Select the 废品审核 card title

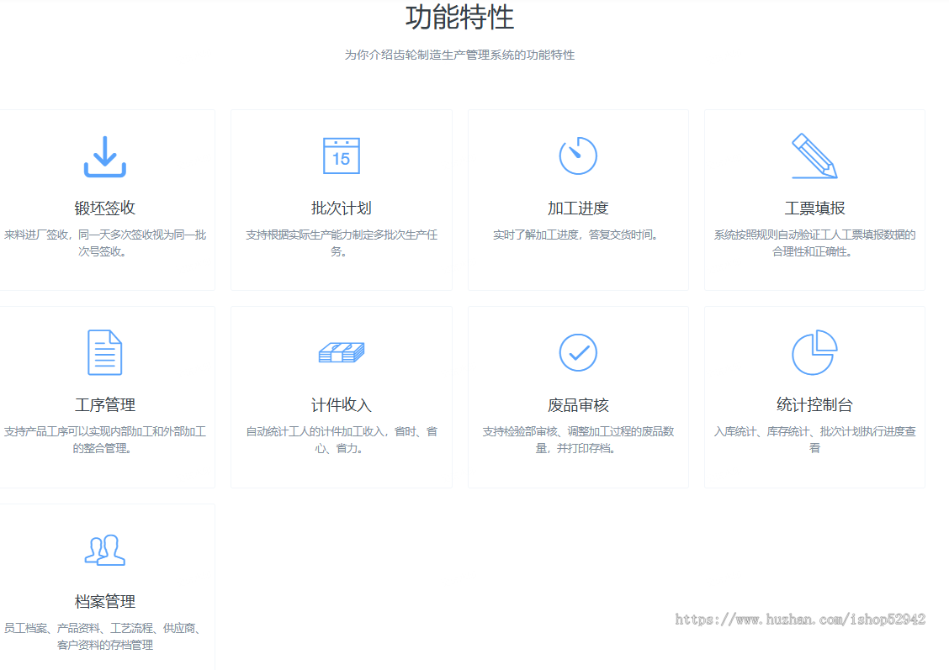[578, 404]
